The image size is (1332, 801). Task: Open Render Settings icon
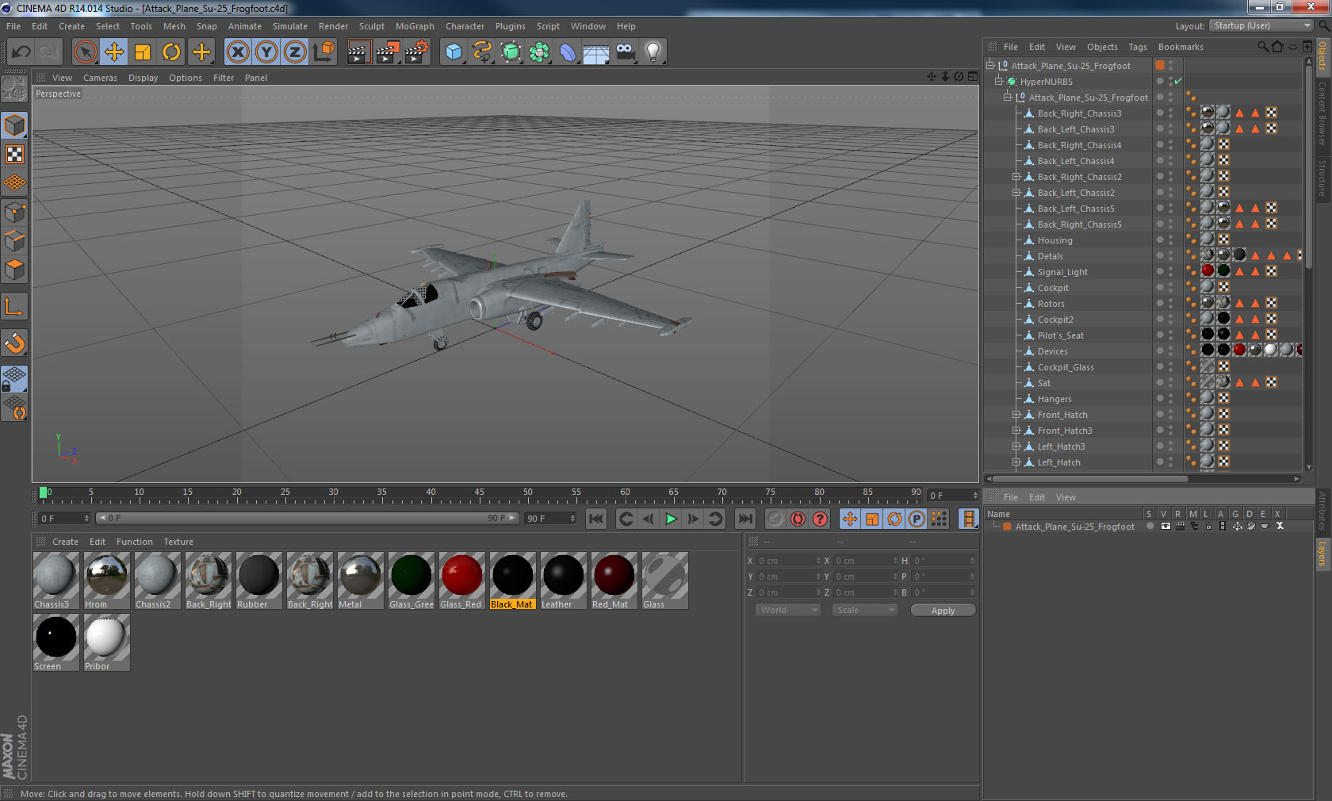[417, 52]
